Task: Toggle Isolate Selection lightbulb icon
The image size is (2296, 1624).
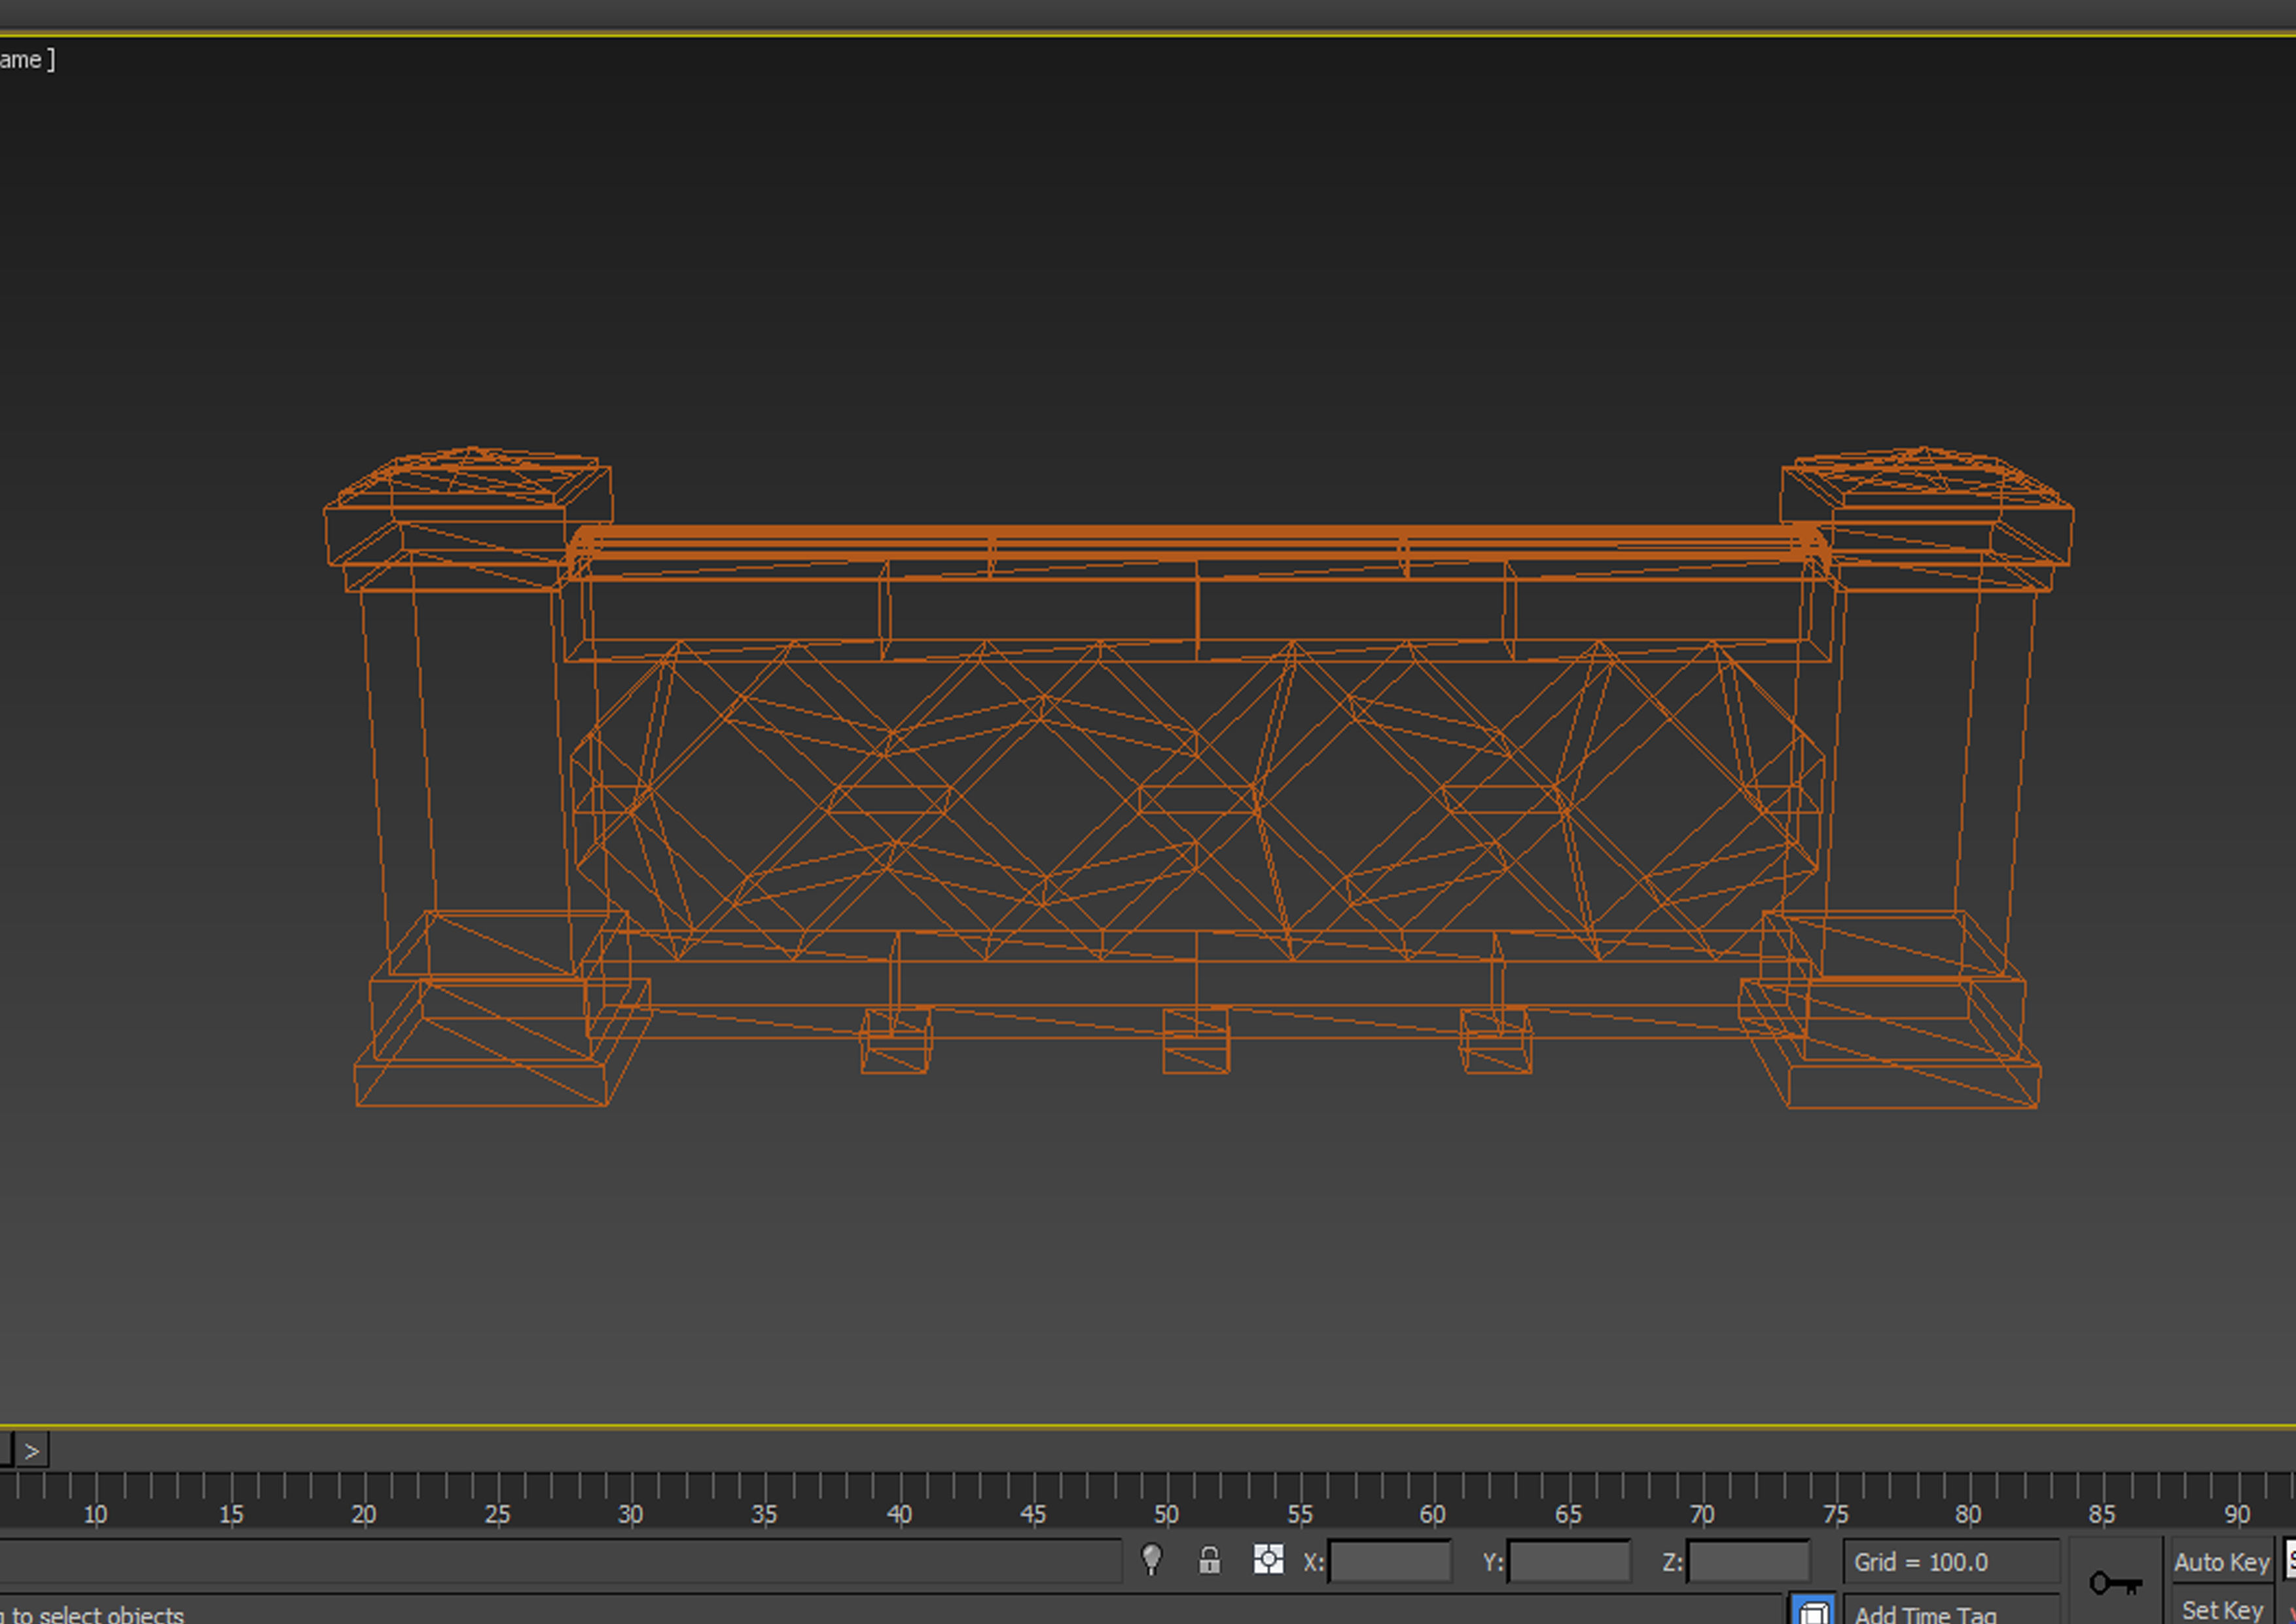Action: click(x=1151, y=1559)
